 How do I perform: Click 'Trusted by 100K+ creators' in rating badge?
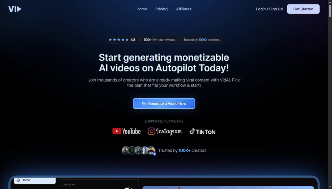click(202, 40)
